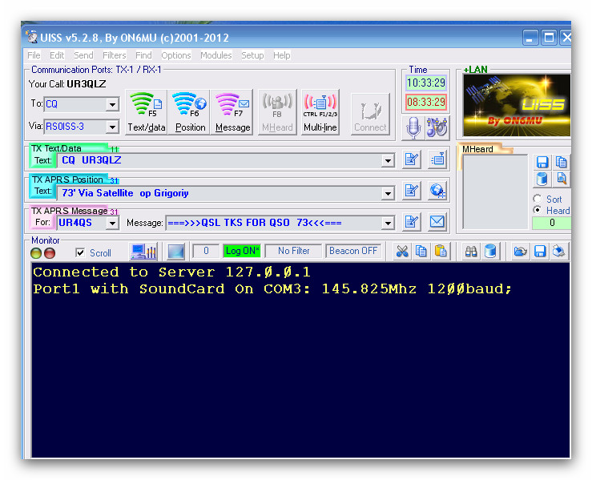Click the red Monitor status light
This screenshot has width=592, height=480.
click(50, 253)
